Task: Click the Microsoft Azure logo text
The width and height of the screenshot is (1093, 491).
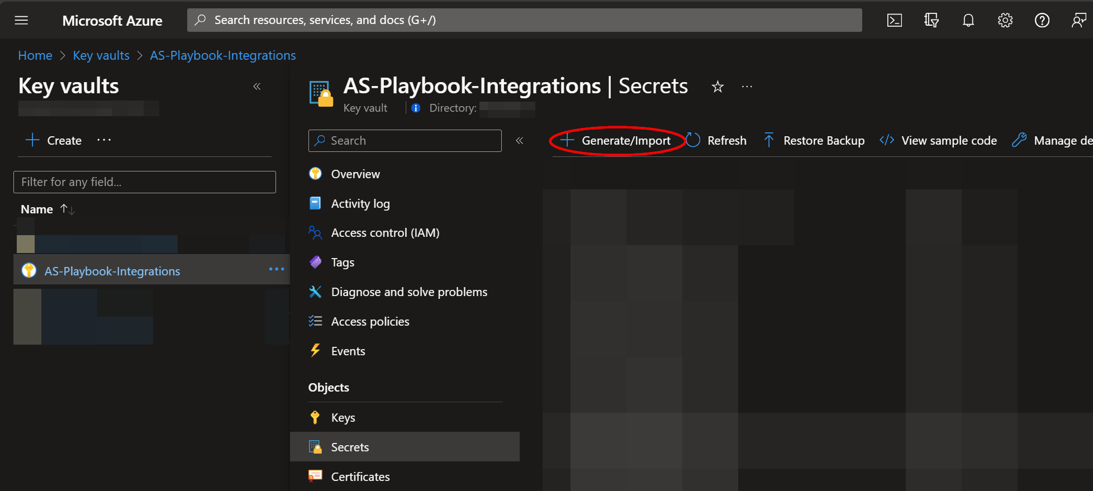Action: (112, 21)
